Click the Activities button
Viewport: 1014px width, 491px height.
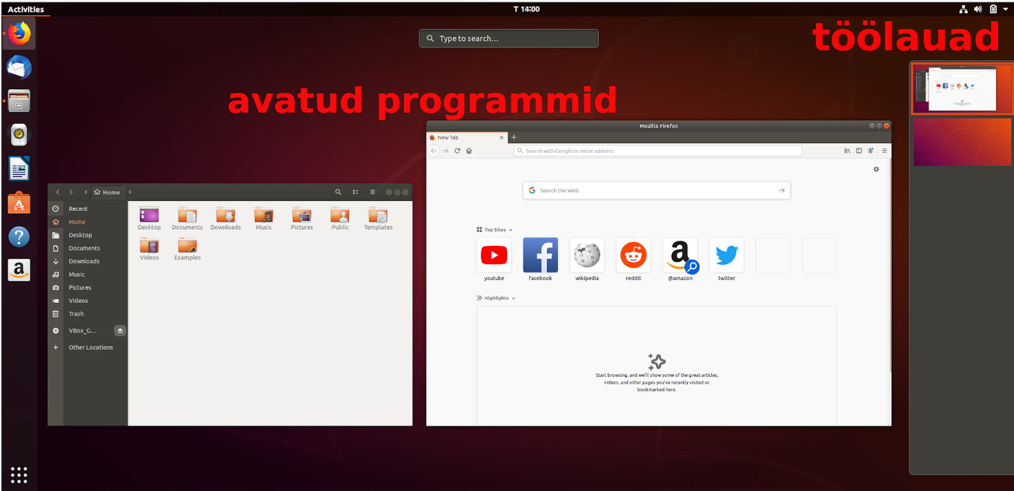(26, 10)
